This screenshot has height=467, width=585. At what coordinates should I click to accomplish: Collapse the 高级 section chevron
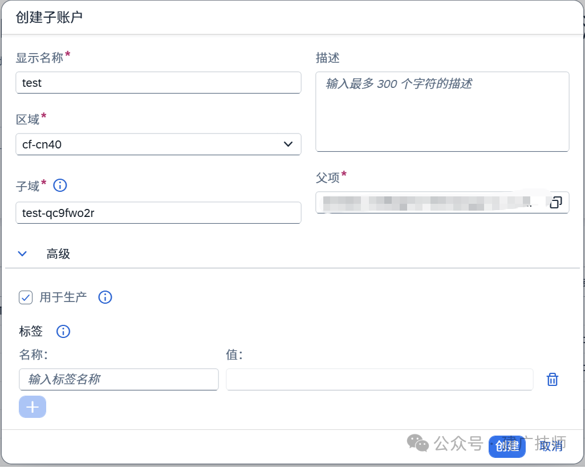point(22,253)
